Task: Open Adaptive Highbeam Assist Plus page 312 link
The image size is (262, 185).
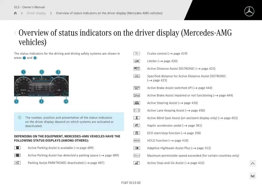Action: (201, 148)
